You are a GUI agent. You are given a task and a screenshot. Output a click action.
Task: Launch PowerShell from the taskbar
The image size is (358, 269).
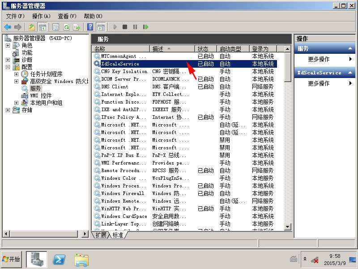coord(60,259)
